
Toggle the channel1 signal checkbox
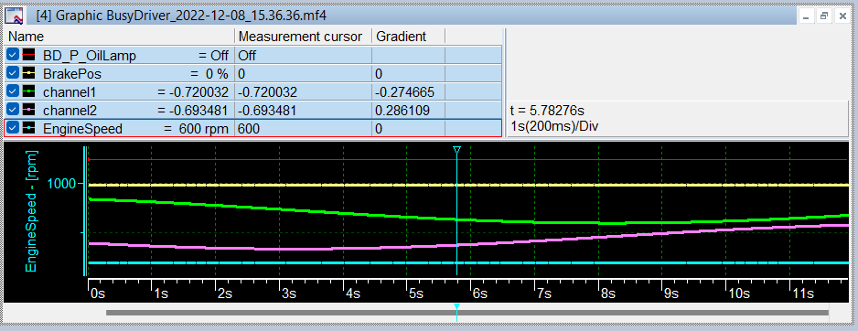(x=13, y=91)
